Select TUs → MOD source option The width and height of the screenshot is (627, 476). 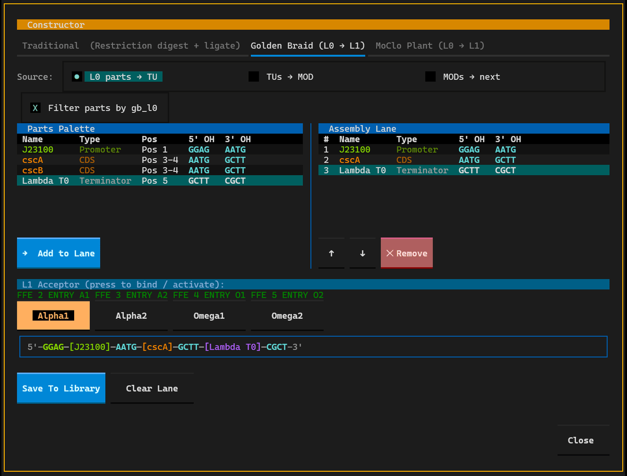(281, 77)
